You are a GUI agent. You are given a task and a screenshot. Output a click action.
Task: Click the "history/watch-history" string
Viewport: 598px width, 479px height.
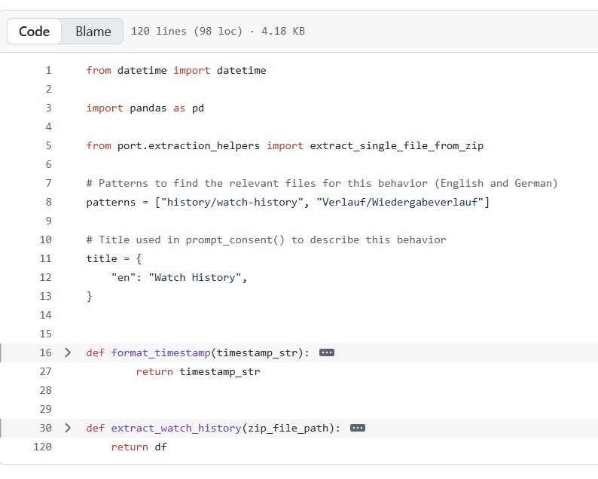[x=232, y=202]
